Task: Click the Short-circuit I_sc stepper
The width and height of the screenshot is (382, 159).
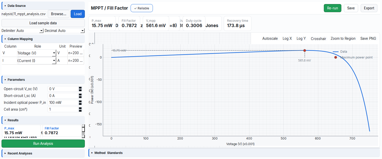Action: click(x=80, y=96)
